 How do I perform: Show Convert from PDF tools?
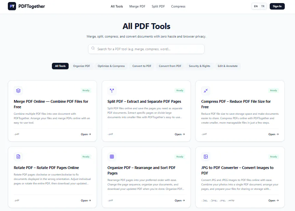tap(170, 66)
